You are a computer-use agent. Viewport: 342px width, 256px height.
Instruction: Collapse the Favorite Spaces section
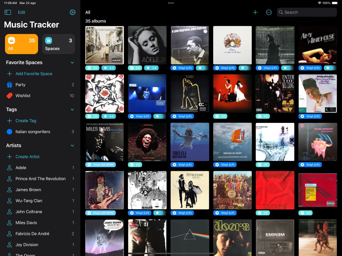pyautogui.click(x=72, y=63)
